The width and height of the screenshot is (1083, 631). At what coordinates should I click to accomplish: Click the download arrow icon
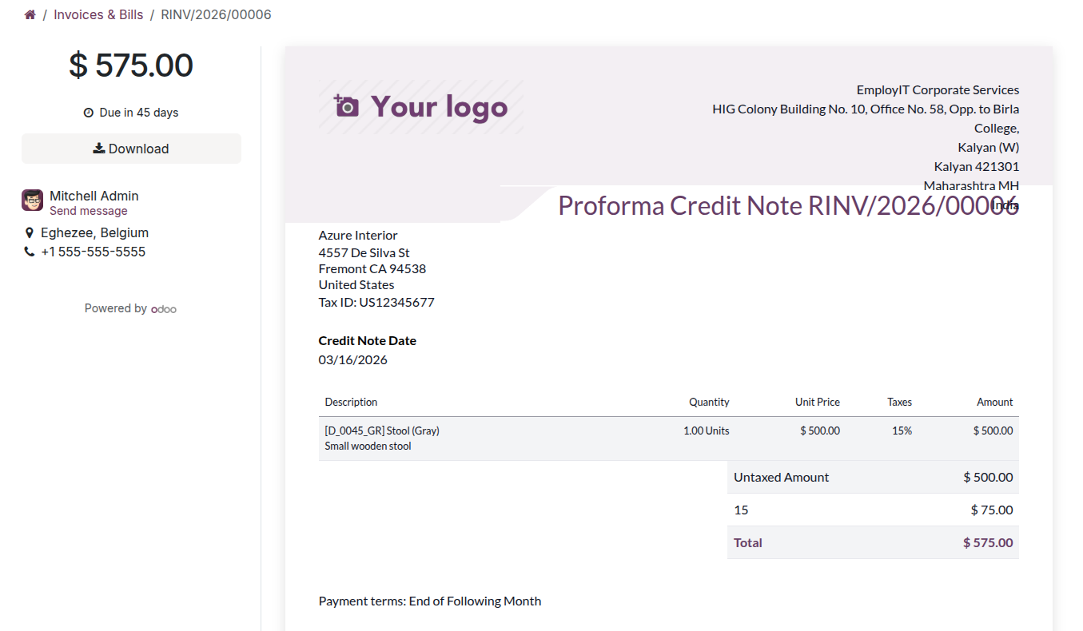(x=99, y=149)
